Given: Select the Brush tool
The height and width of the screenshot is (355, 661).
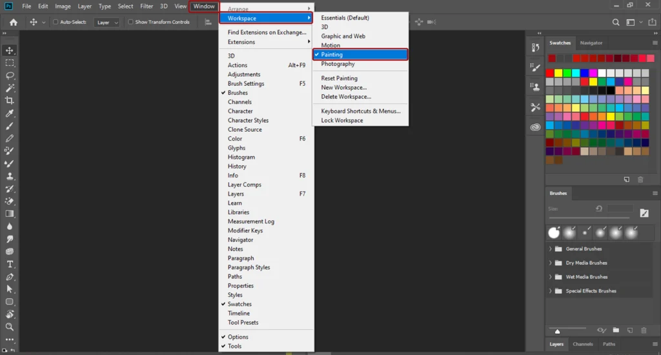Looking at the screenshot, I should (x=9, y=126).
